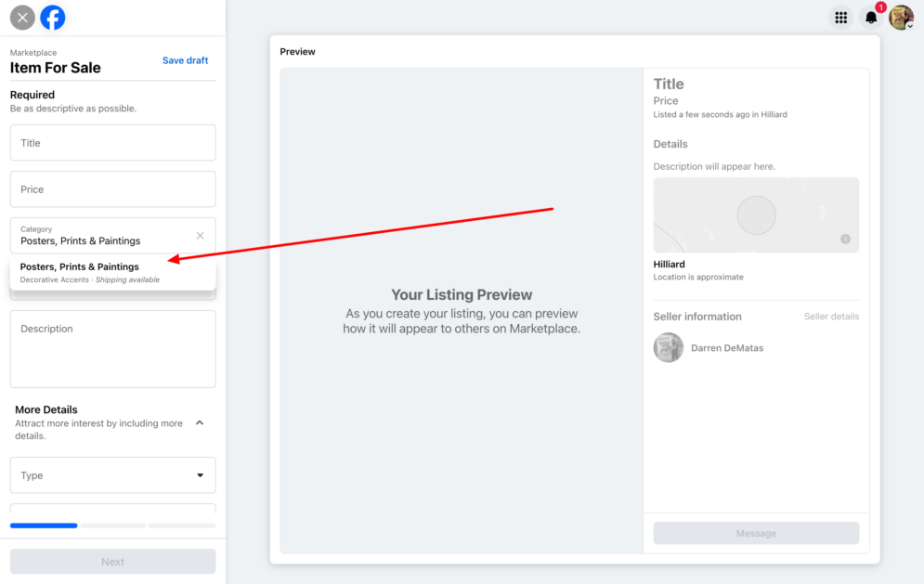Click Save draft link

[185, 60]
